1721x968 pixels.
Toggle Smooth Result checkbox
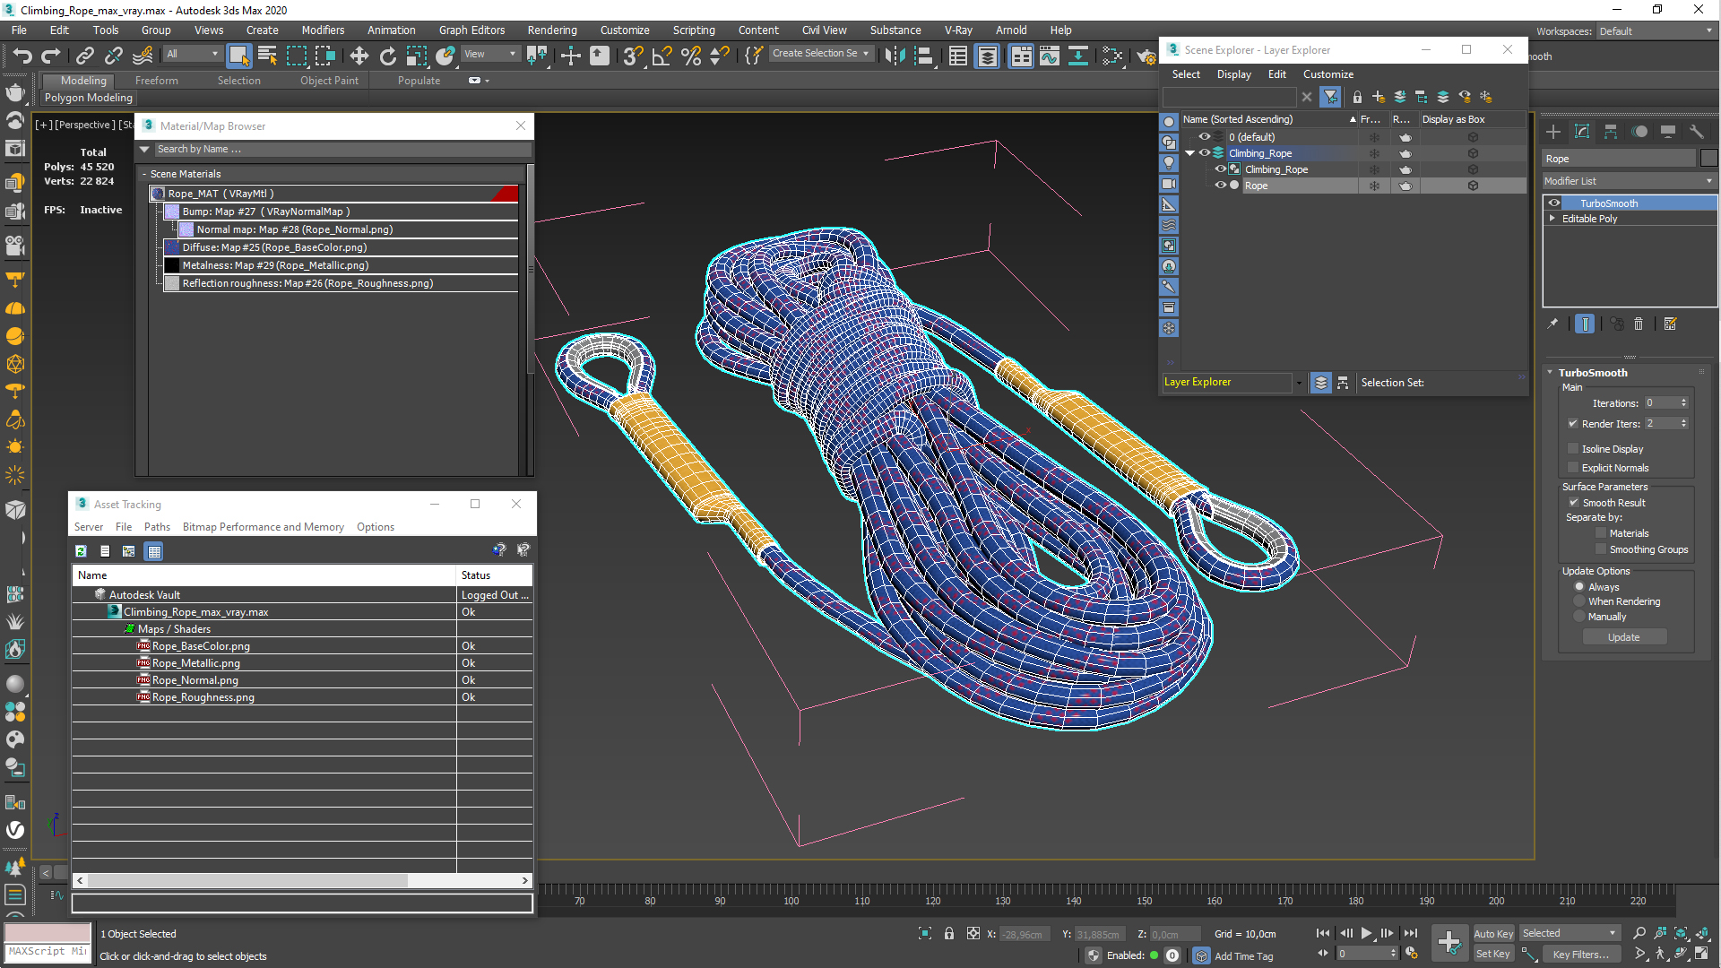click(1574, 503)
